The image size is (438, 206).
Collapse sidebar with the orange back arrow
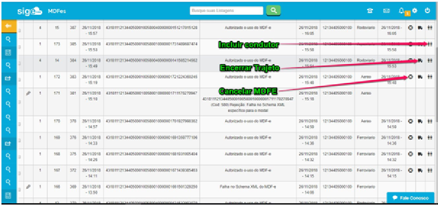pyautogui.click(x=8, y=26)
